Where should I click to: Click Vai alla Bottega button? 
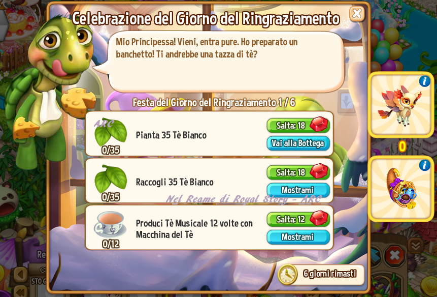[298, 143]
